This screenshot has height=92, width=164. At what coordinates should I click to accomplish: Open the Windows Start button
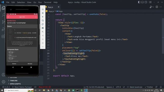(2, 90)
